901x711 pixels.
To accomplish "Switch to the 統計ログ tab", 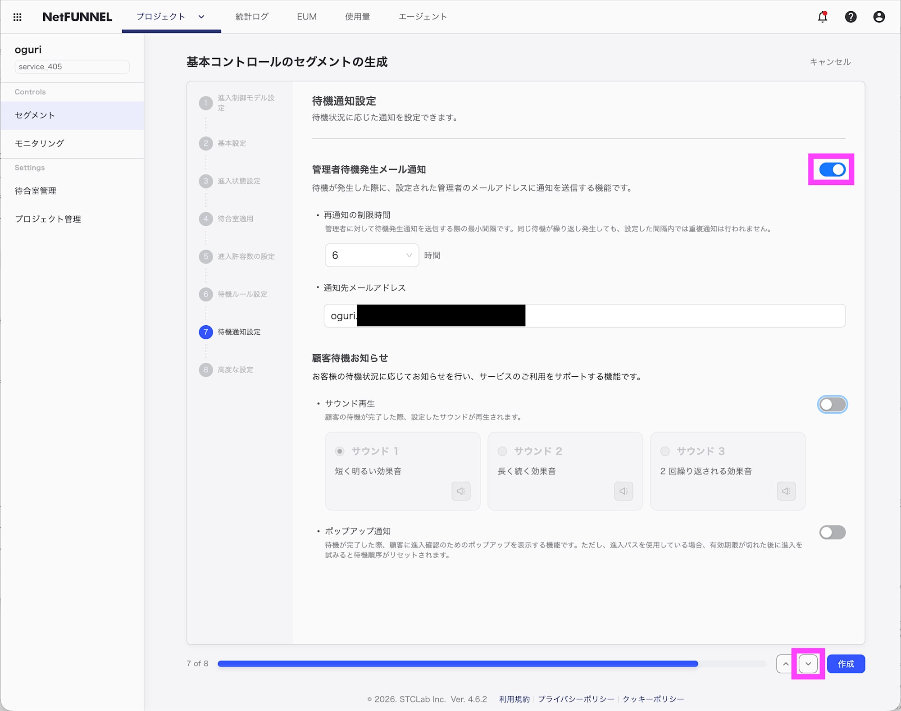I will [x=252, y=17].
